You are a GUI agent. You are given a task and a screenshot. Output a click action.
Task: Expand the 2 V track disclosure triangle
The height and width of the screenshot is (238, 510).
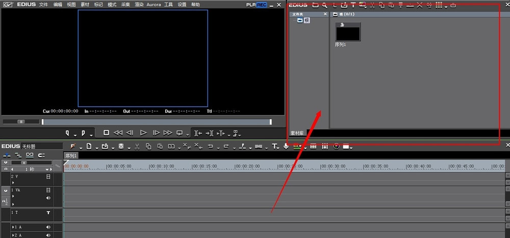tap(13, 183)
